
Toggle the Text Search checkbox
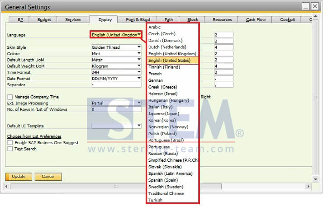click(x=10, y=149)
